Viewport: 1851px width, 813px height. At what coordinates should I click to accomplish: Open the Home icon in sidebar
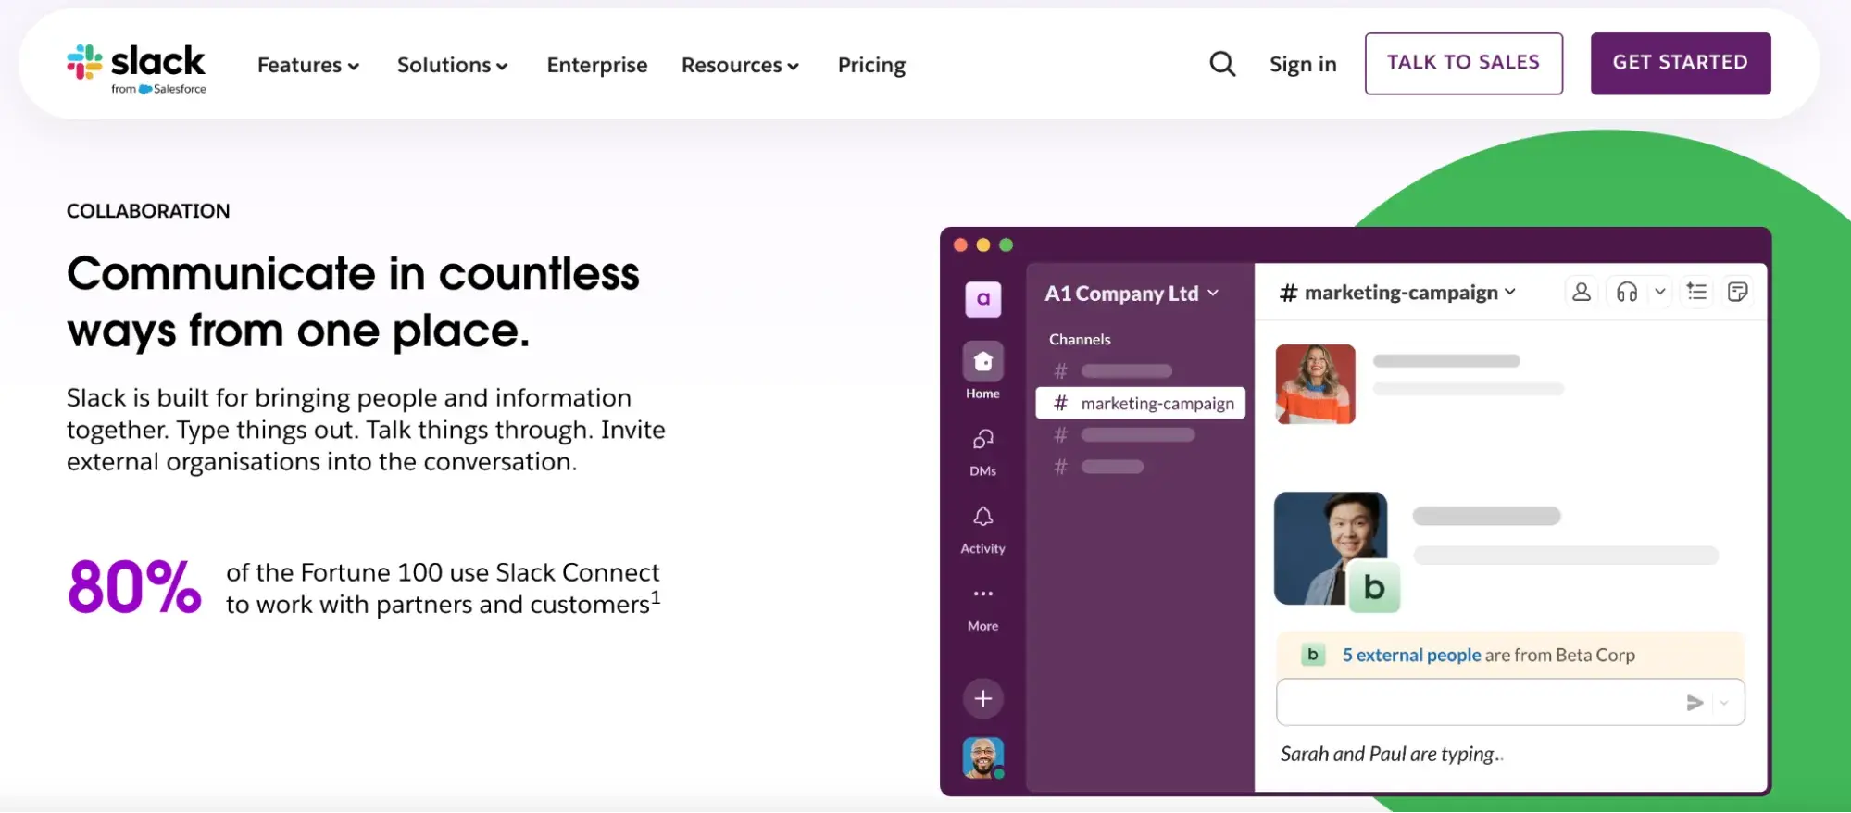[x=982, y=362]
